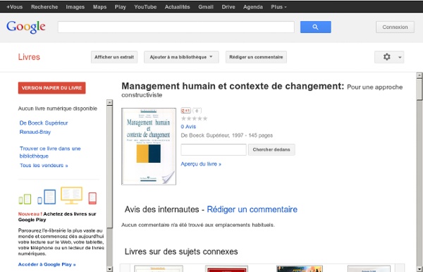Click second related book with red cover
Viewport: 423px width, 272px height.
click(x=226, y=268)
